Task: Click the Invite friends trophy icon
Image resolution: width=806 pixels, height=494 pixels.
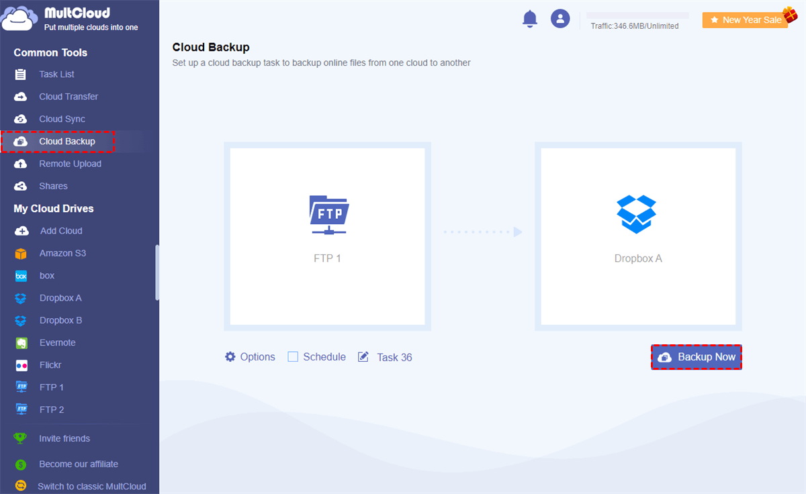Action: [x=21, y=438]
